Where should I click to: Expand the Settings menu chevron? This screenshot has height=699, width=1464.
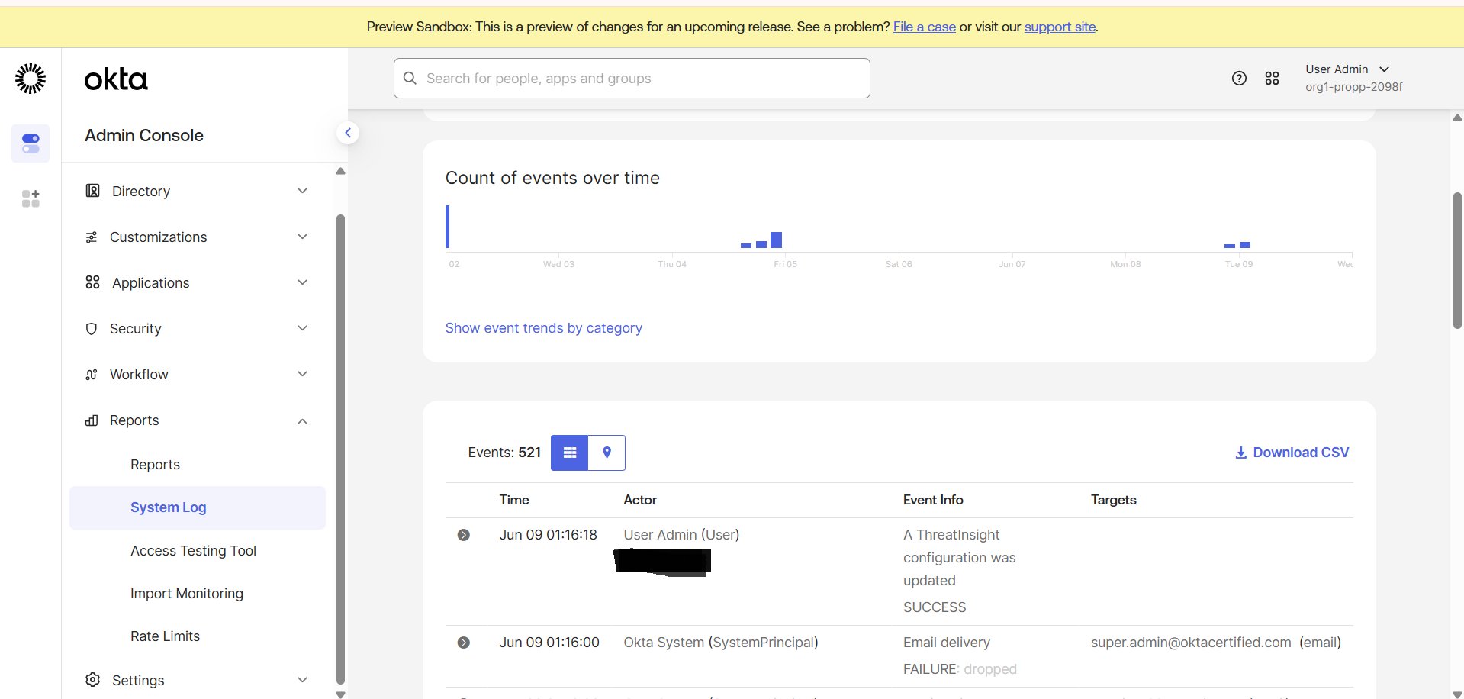click(x=302, y=680)
